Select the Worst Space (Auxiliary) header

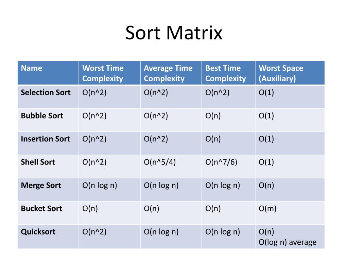[x=281, y=73]
